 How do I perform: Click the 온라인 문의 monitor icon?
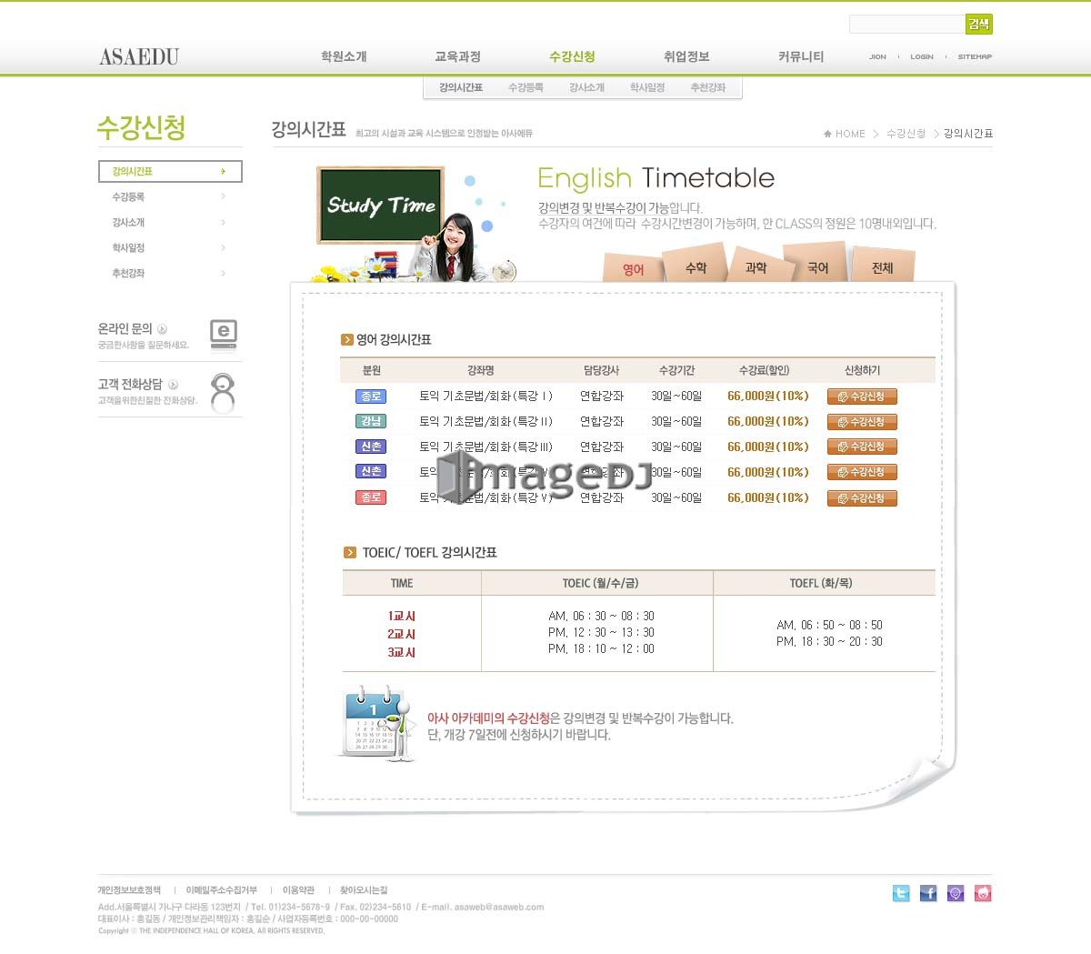(224, 335)
